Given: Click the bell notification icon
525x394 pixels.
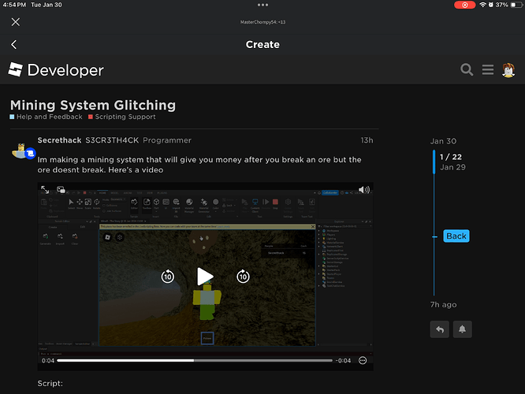Looking at the screenshot, I should tap(461, 329).
